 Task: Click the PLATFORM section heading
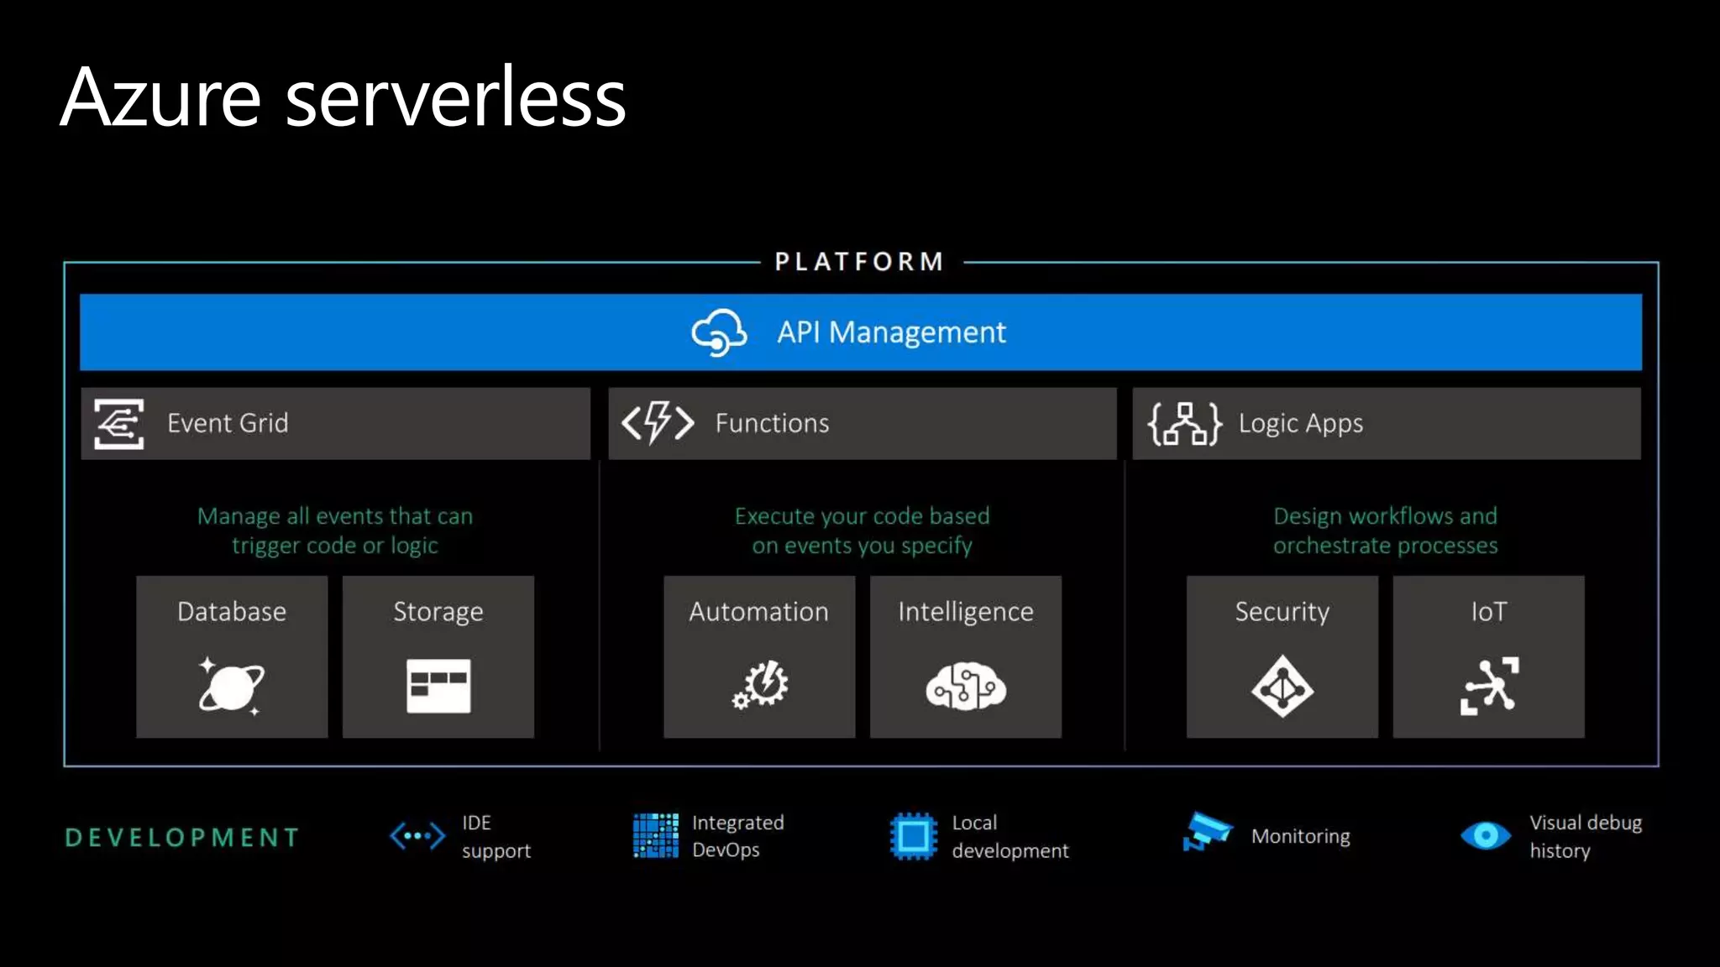tap(859, 262)
